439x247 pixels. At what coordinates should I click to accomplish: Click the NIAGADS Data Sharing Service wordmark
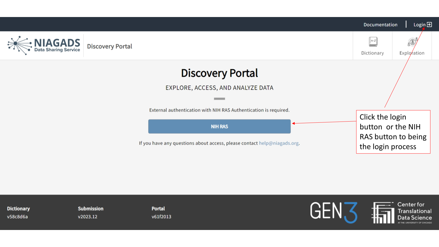pyautogui.click(x=57, y=45)
